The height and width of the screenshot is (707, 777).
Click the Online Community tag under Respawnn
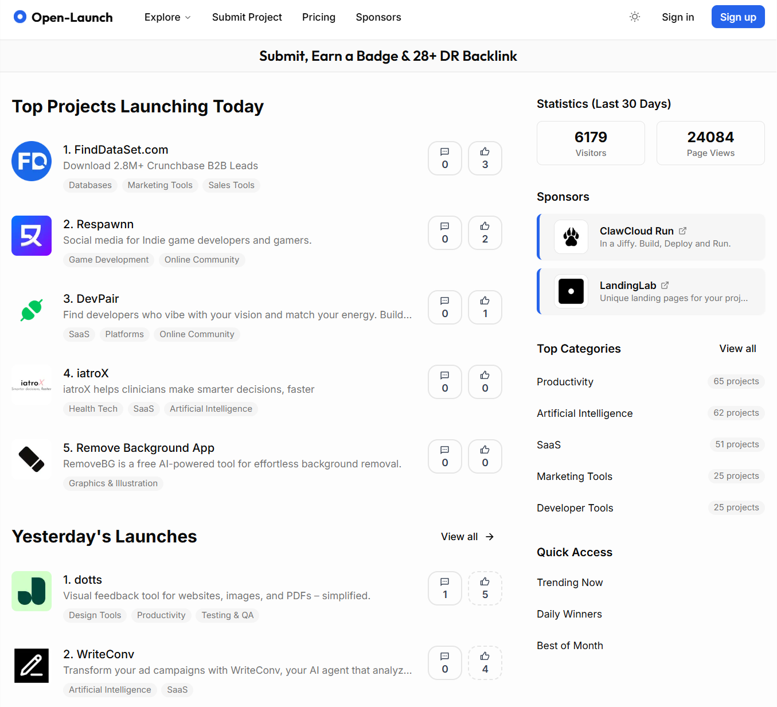[202, 260]
